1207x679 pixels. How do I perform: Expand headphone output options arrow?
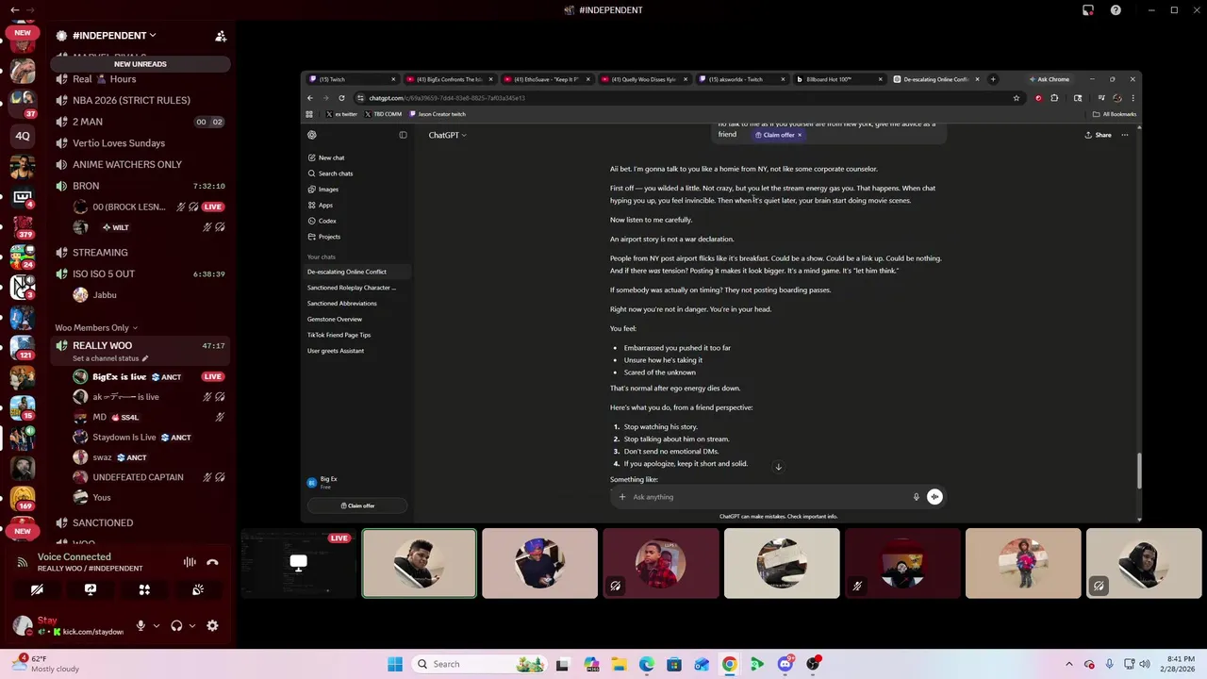(192, 625)
